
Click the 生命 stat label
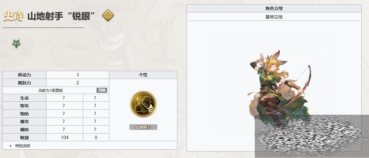point(24,98)
